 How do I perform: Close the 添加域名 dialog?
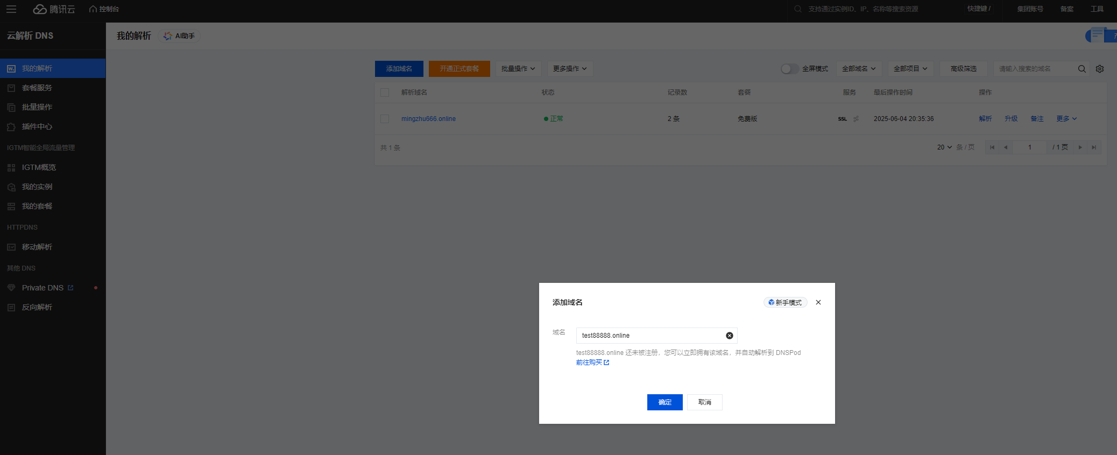tap(818, 302)
